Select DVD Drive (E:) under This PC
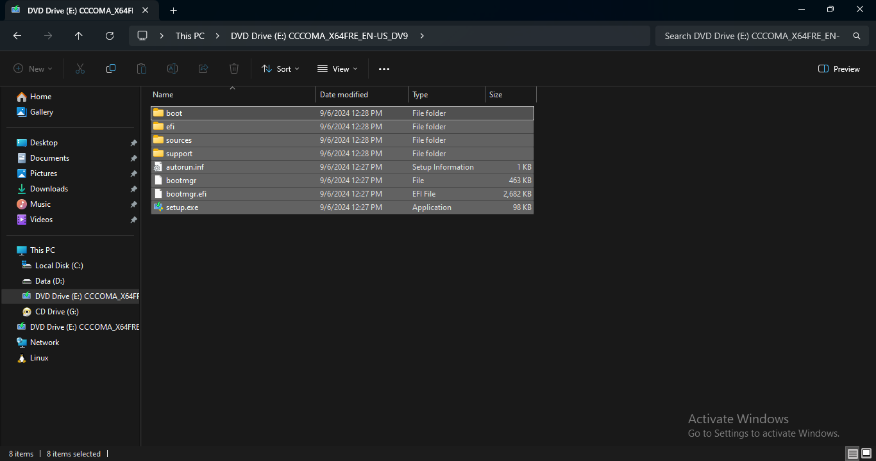 pyautogui.click(x=71, y=296)
